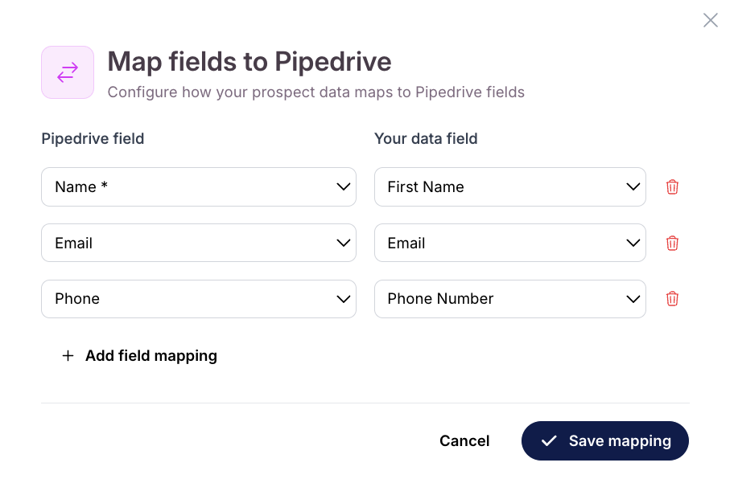Expand the Email data field chevron

click(x=633, y=243)
